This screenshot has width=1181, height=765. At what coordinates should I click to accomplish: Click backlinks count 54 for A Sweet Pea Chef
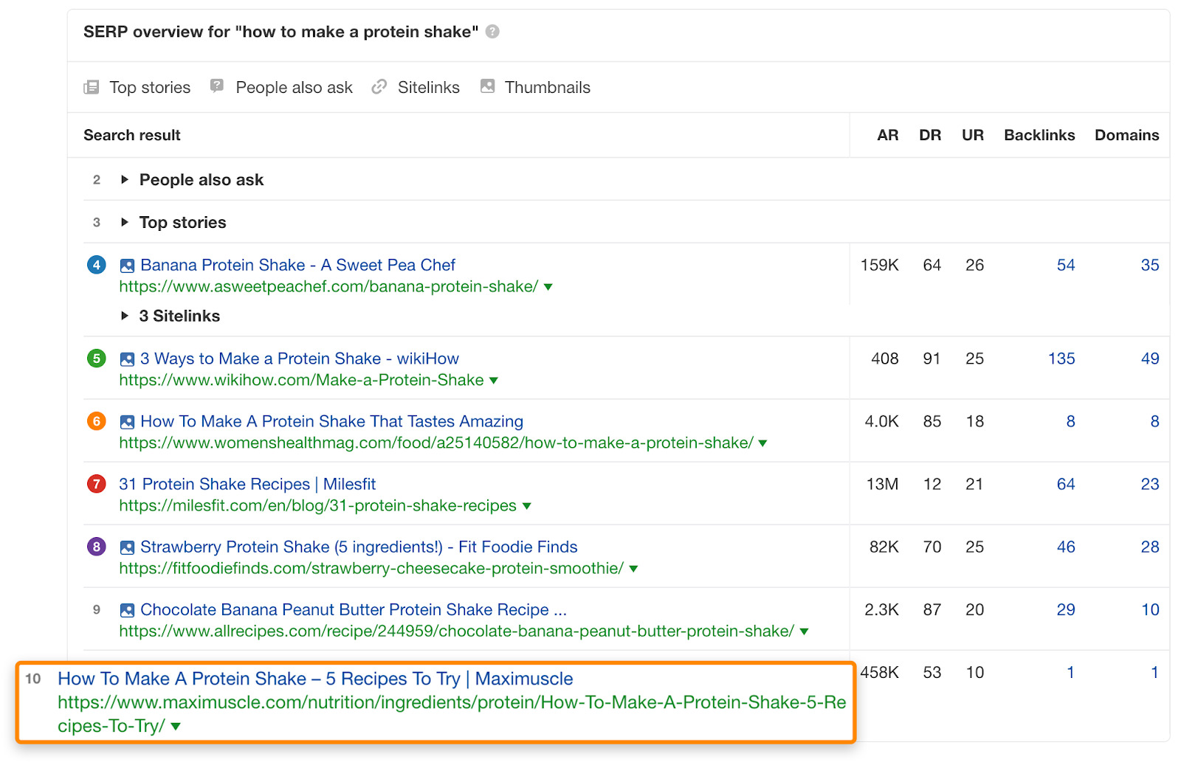click(1066, 265)
